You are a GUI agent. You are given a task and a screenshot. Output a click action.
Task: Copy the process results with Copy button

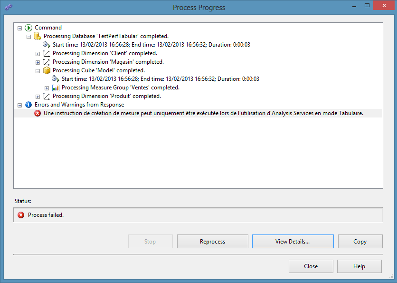pos(359,241)
